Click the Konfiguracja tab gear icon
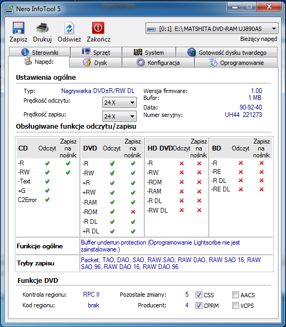The height and width of the screenshot is (327, 286). coord(141,62)
